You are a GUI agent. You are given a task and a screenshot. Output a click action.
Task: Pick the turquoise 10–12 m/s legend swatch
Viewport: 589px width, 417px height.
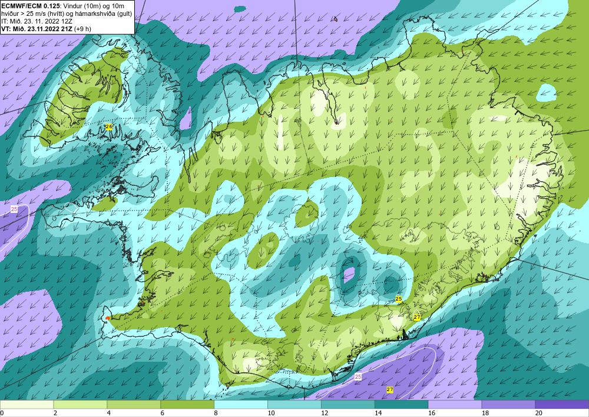click(294, 405)
